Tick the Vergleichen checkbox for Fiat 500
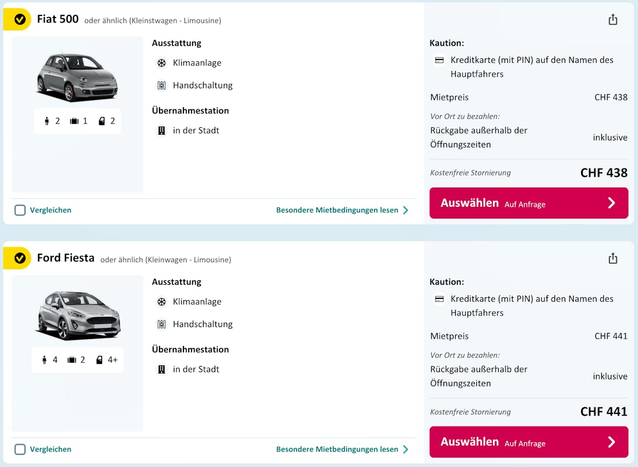This screenshot has height=467, width=638. pos(20,210)
